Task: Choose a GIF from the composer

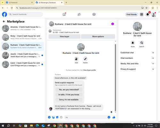Action: 61,117
